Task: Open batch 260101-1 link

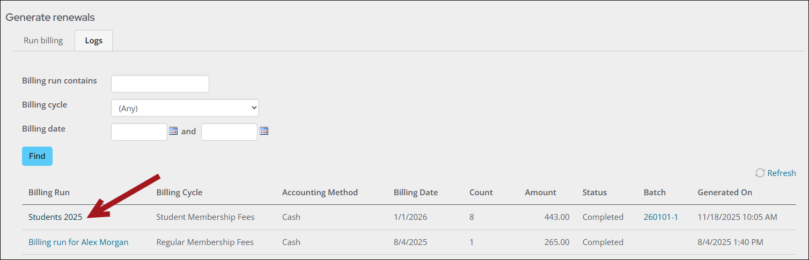Action: tap(660, 217)
